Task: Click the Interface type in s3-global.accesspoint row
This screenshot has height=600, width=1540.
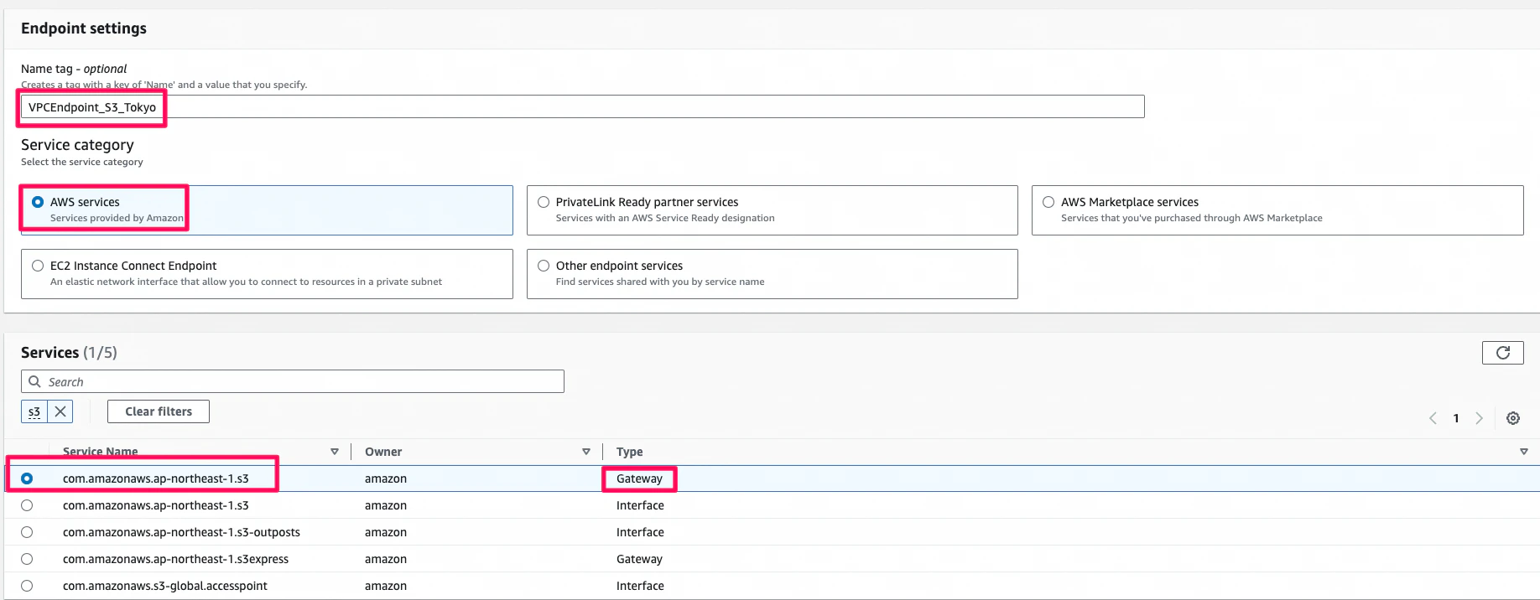Action: (x=640, y=586)
